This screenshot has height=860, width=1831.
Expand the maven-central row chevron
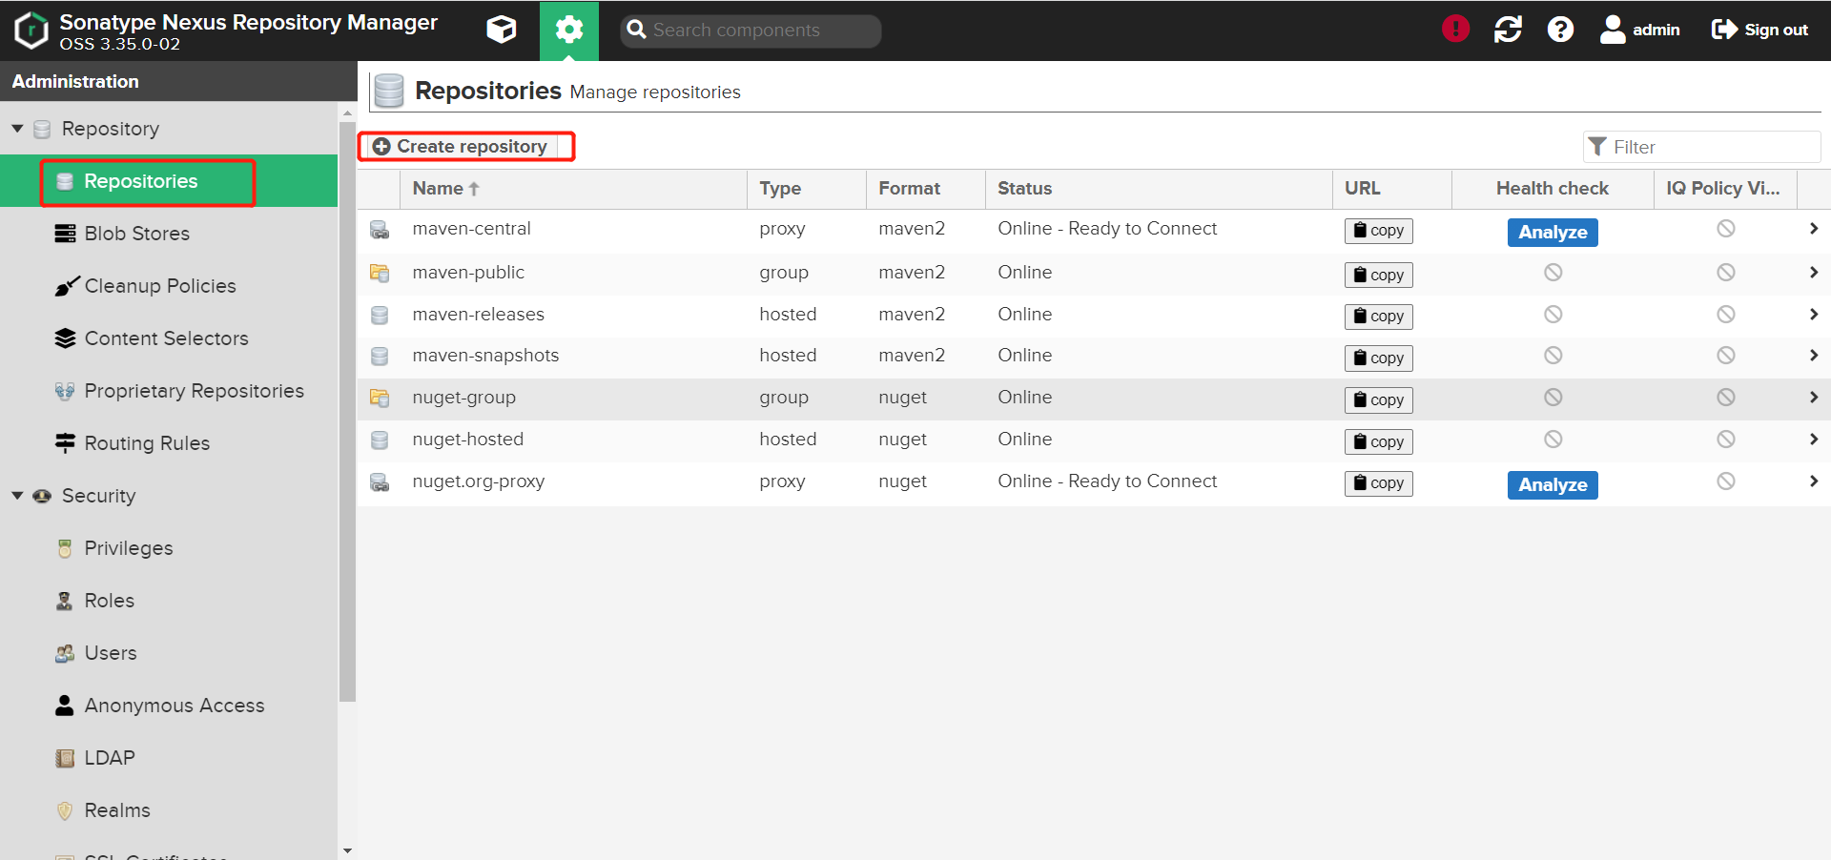(1813, 229)
